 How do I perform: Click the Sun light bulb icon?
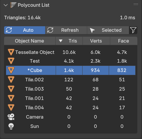pyautogui.click(x=11, y=126)
